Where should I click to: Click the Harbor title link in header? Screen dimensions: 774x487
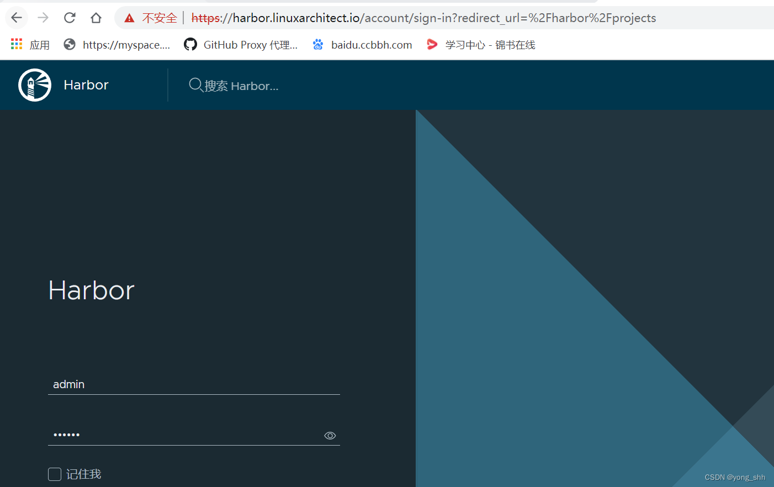[86, 85]
